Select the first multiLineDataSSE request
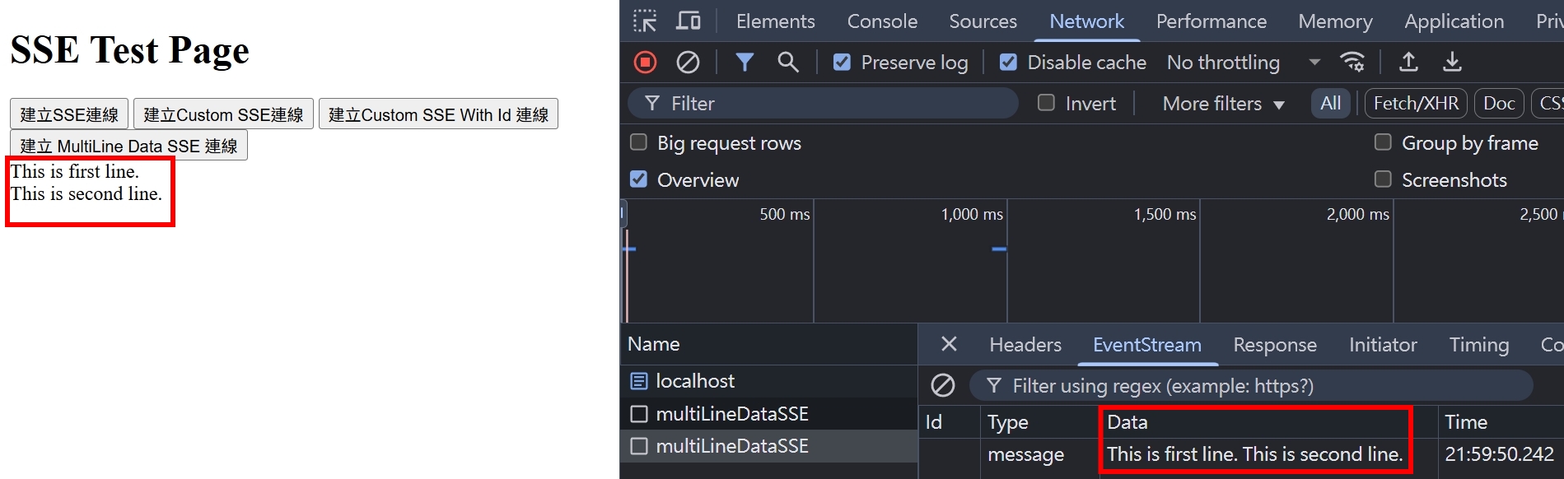Image resolution: width=1564 pixels, height=479 pixels. [768, 414]
